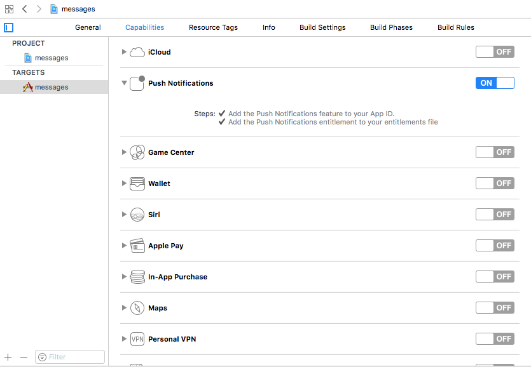
Task: Go to the Build Settings tab
Action: coord(322,27)
